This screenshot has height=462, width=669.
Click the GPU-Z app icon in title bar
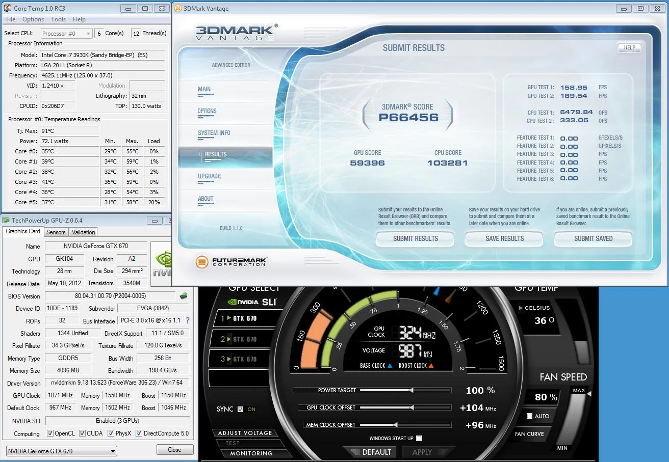(x=6, y=221)
